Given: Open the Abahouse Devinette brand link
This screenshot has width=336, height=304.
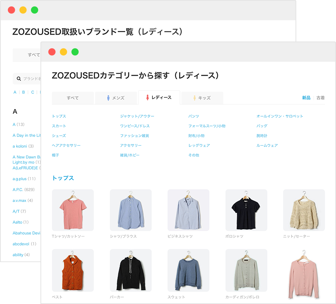Looking at the screenshot, I should 27,233.
